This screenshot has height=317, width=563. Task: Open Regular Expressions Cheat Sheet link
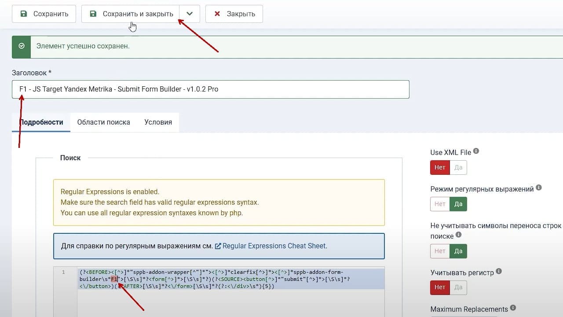[x=274, y=246]
